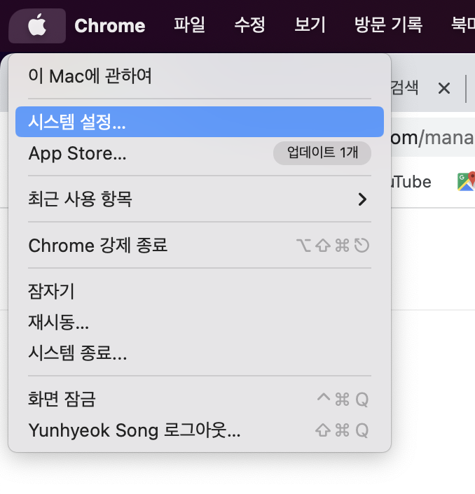Open the 방문 기록 menu

(x=388, y=25)
